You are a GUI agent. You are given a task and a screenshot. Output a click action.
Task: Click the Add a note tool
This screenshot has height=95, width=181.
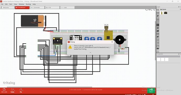(4, 90)
